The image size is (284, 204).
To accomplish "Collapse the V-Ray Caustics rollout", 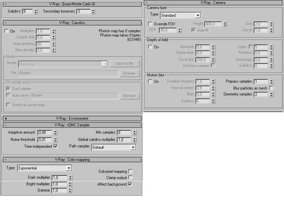I will [72, 23].
